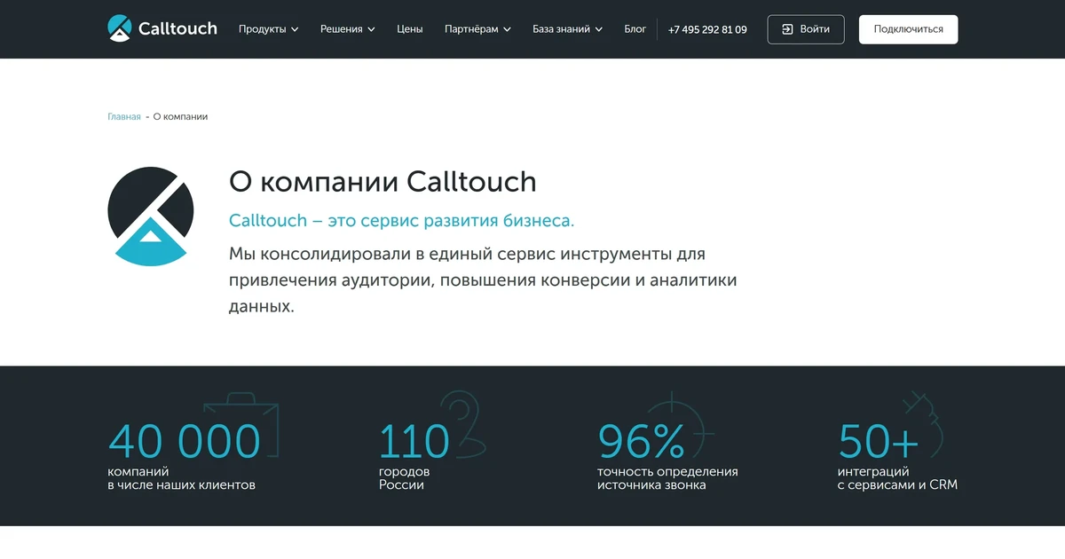
Task: Click the Подключиться button
Action: pyautogui.click(x=908, y=29)
